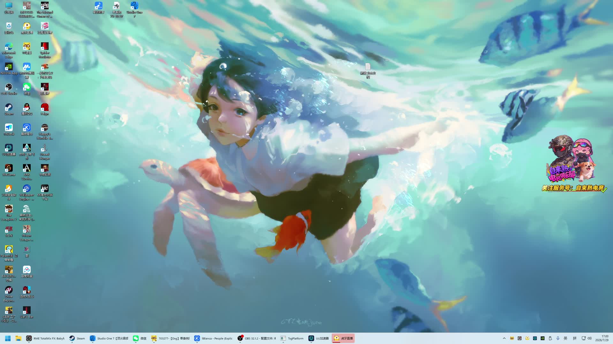Switch to RME TotalMix FX taskbar window

tap(45, 338)
